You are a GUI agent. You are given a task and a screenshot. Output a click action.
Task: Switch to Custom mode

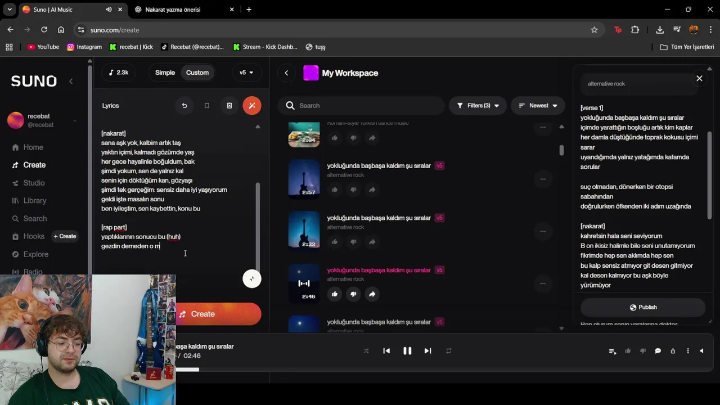(x=197, y=73)
